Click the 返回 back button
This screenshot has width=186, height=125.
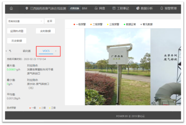pos(50,21)
